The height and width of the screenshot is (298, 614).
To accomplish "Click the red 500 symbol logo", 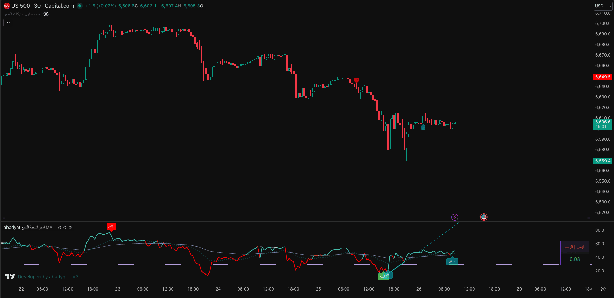I will [x=6, y=6].
